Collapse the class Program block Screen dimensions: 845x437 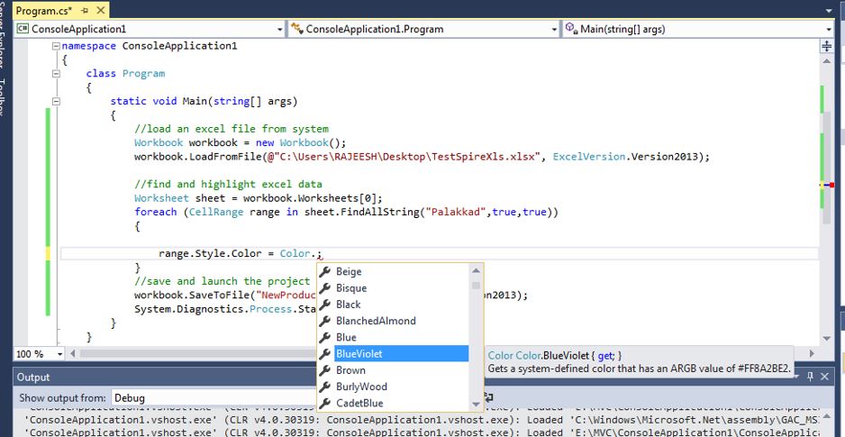coord(57,73)
